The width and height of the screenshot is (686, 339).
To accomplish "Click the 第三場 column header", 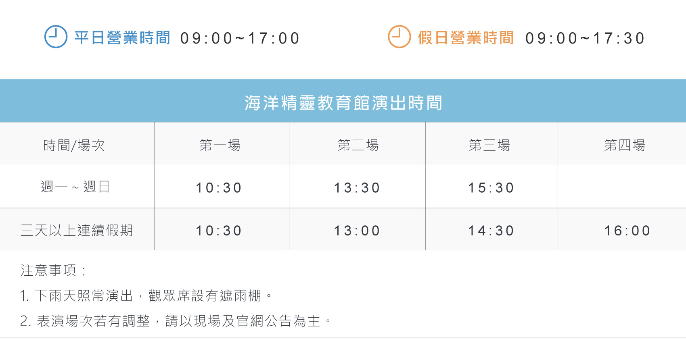I will click(x=489, y=145).
